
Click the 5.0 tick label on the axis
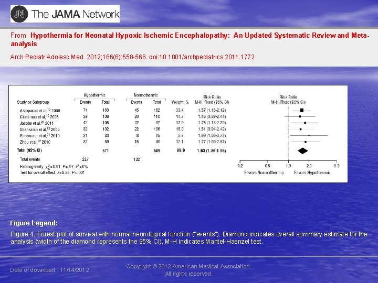[337, 166]
